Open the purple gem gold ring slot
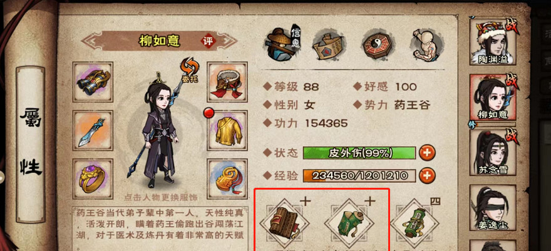 click(x=93, y=178)
